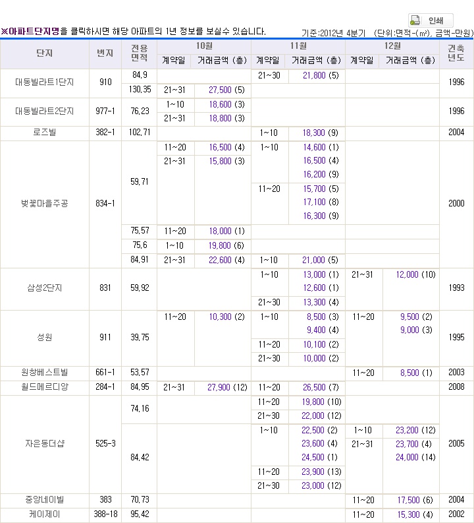
Task: Click the 16,200 (9) price
Action: coord(321,175)
